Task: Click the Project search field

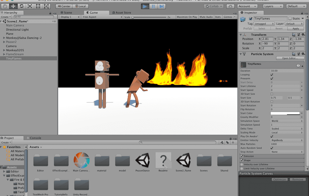Action: point(177,142)
